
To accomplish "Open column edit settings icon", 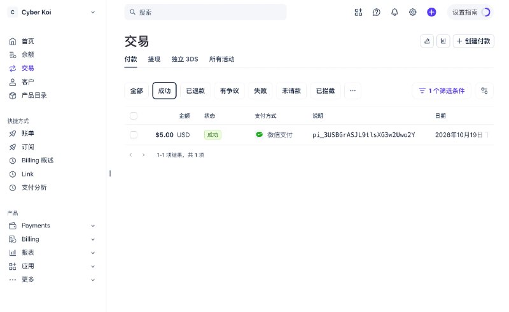I will pyautogui.click(x=484, y=90).
